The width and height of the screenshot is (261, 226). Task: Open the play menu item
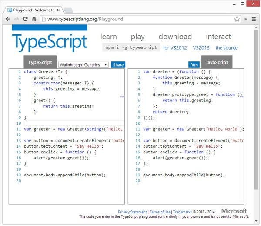(x=137, y=37)
